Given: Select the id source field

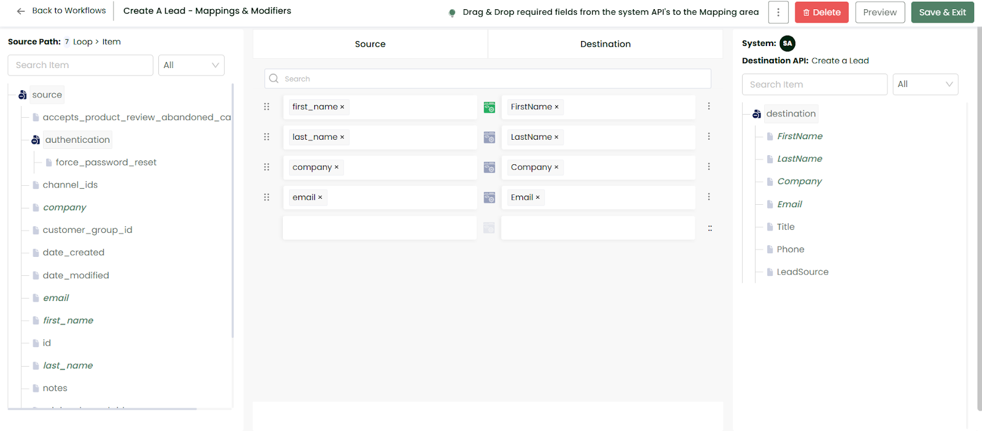Looking at the screenshot, I should [47, 343].
